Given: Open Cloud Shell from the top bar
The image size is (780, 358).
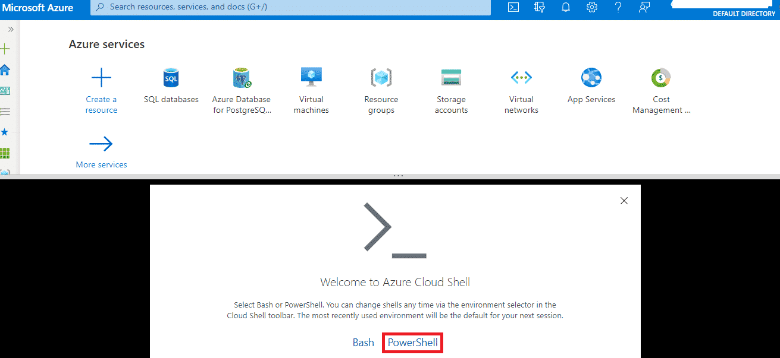Looking at the screenshot, I should [513, 7].
